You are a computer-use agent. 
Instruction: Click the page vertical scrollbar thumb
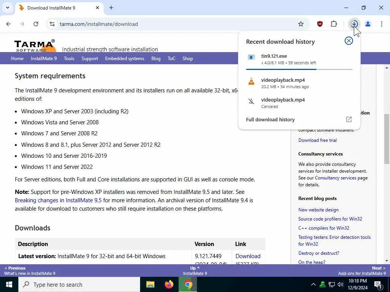point(387,139)
